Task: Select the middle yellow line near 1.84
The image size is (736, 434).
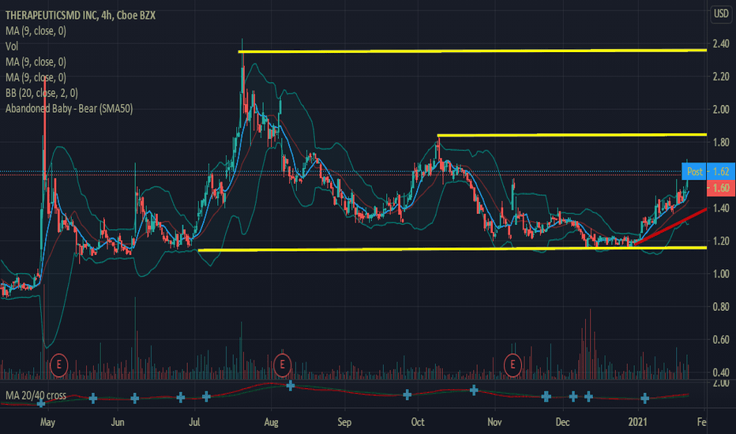Action: tap(573, 135)
